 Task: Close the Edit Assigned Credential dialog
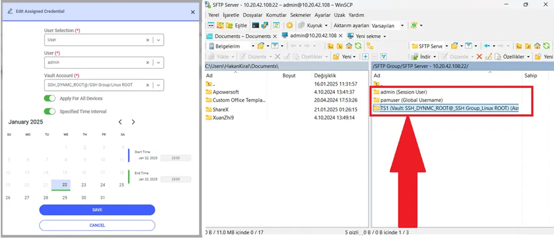[192, 12]
